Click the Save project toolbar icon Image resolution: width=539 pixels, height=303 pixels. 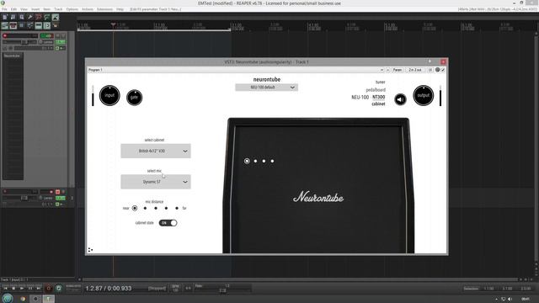click(22, 17)
